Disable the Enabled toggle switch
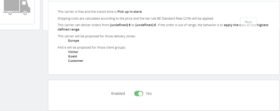Viewport: 280px width, 111px height. click(139, 94)
